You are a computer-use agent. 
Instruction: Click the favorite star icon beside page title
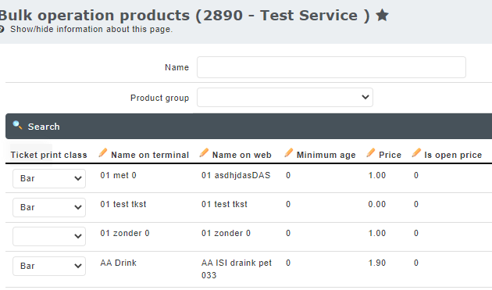click(x=382, y=15)
